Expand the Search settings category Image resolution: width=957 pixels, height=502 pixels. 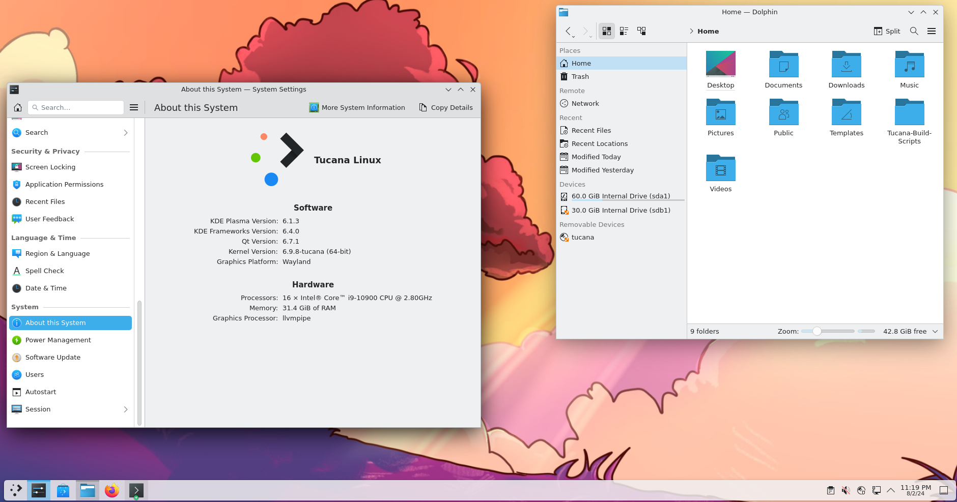(125, 133)
